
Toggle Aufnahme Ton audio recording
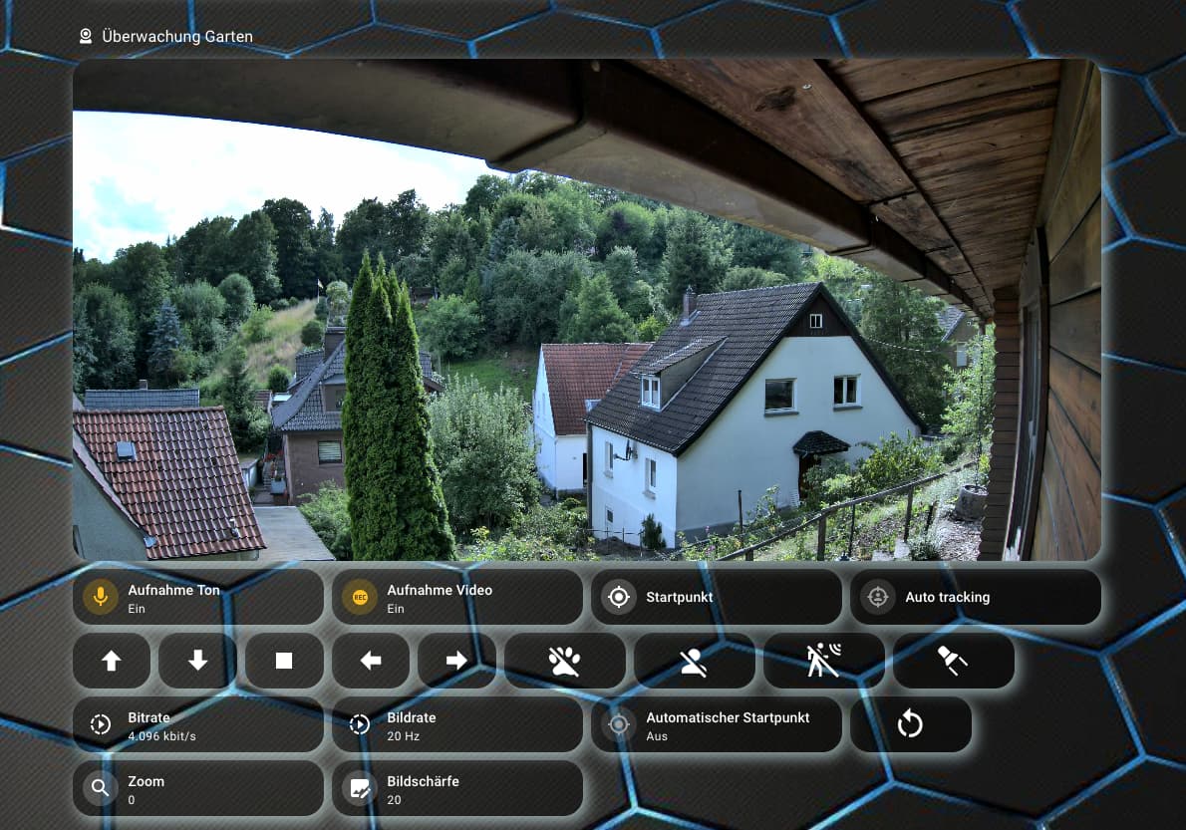coord(198,597)
